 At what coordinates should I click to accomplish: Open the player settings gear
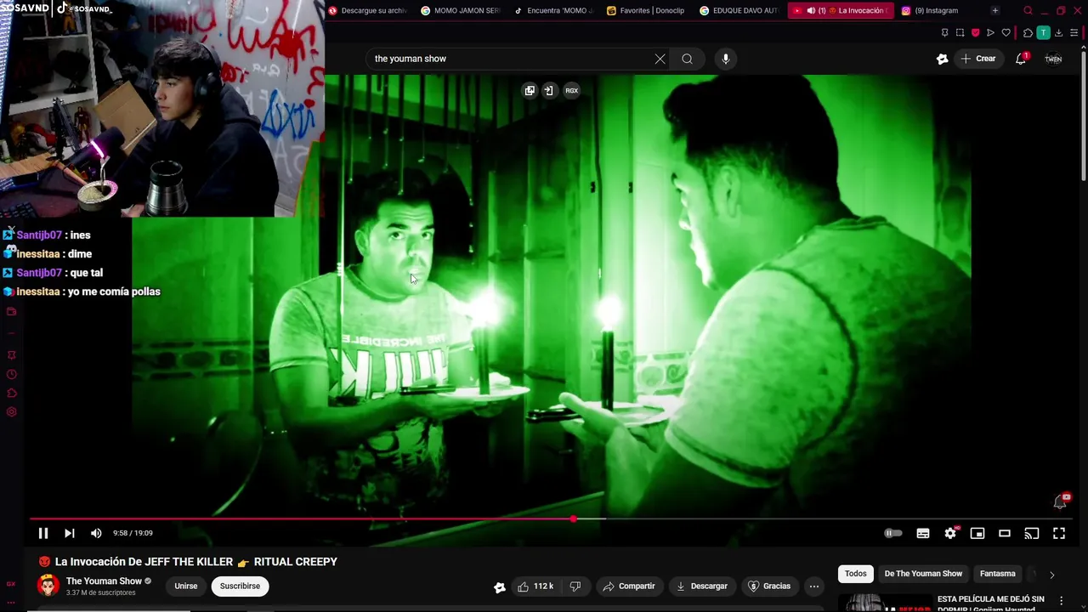[950, 533]
